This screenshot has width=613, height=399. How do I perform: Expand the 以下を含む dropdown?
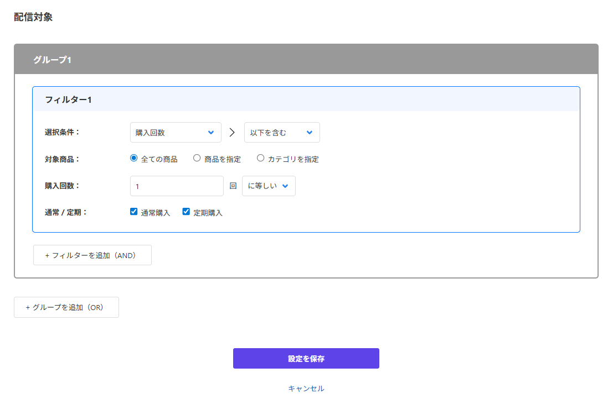(281, 133)
